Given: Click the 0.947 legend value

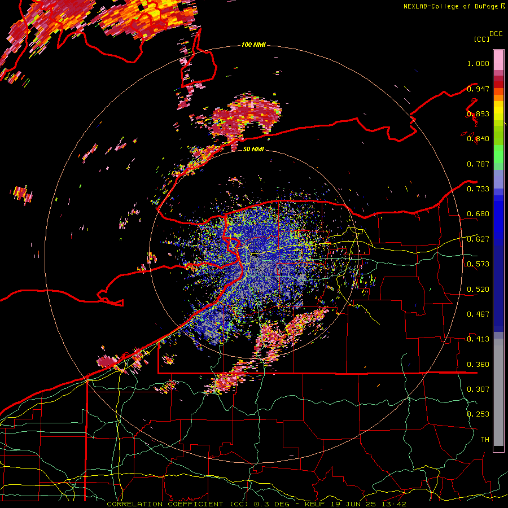Looking at the screenshot, I should click(x=478, y=89).
